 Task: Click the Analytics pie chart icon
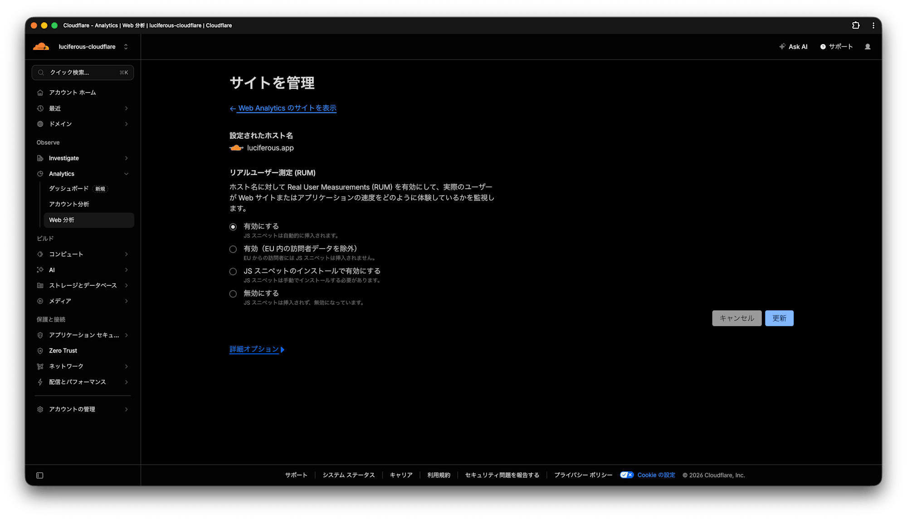click(40, 174)
